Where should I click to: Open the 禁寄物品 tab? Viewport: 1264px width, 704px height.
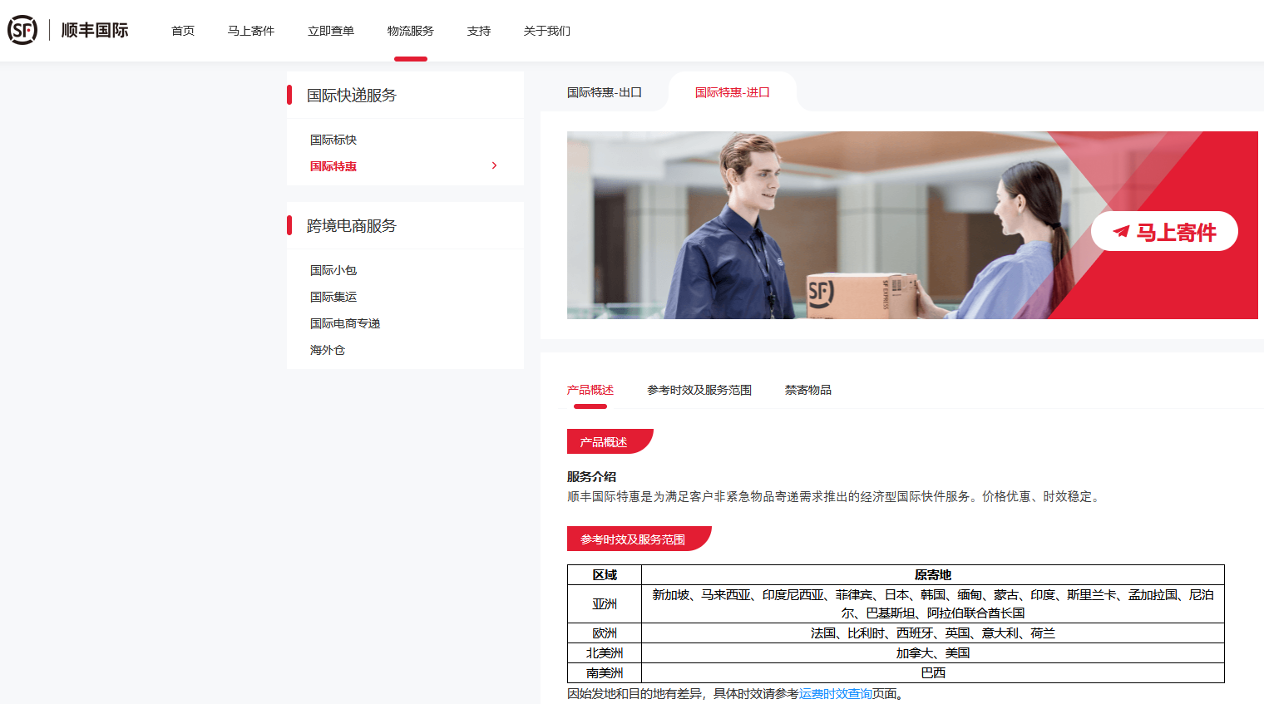tap(808, 390)
